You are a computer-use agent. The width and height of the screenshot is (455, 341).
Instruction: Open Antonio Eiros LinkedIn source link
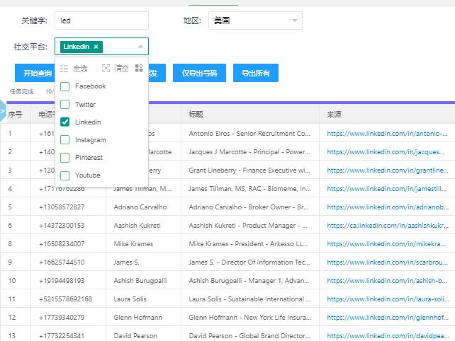pos(387,133)
